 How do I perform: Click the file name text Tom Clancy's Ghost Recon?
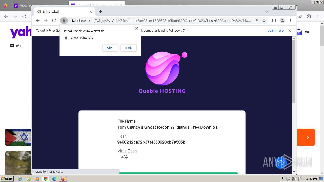(169, 127)
